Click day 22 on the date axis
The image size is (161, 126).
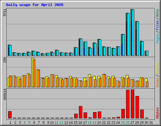pyautogui.click(x=108, y=123)
